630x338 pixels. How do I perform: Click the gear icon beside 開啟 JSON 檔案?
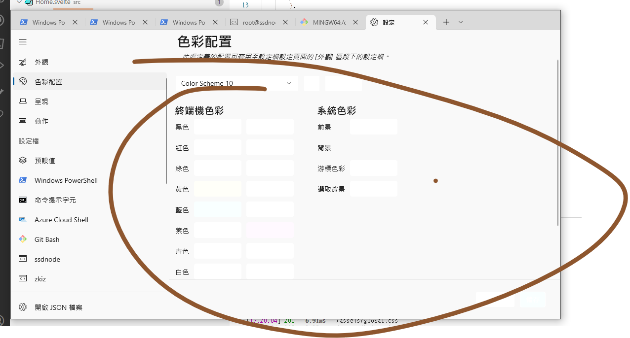[x=23, y=307]
